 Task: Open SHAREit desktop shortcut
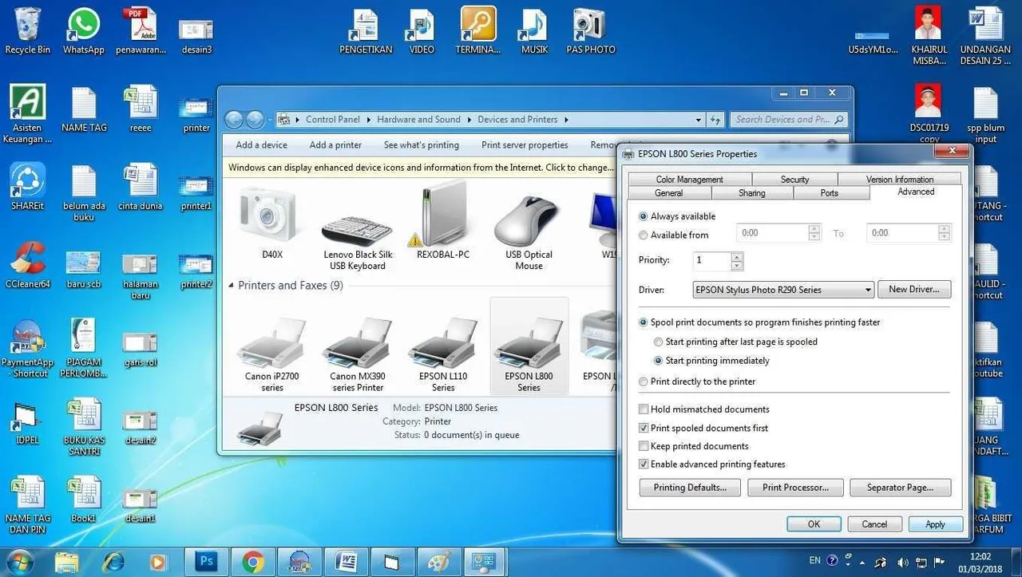[x=27, y=187]
